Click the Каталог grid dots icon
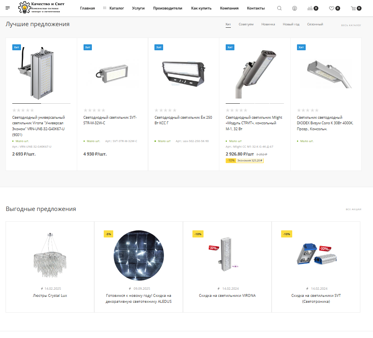 click(105, 8)
